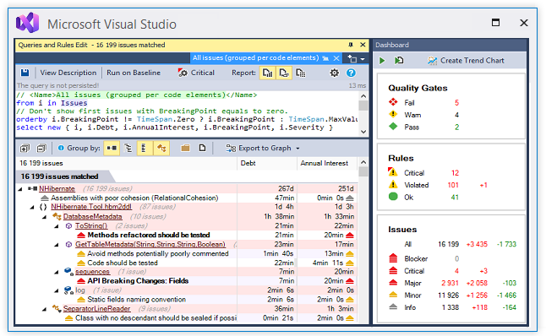Click the Quality Gates Pass icon
Image resolution: width=546 pixels, height=336 pixels.
click(x=393, y=127)
